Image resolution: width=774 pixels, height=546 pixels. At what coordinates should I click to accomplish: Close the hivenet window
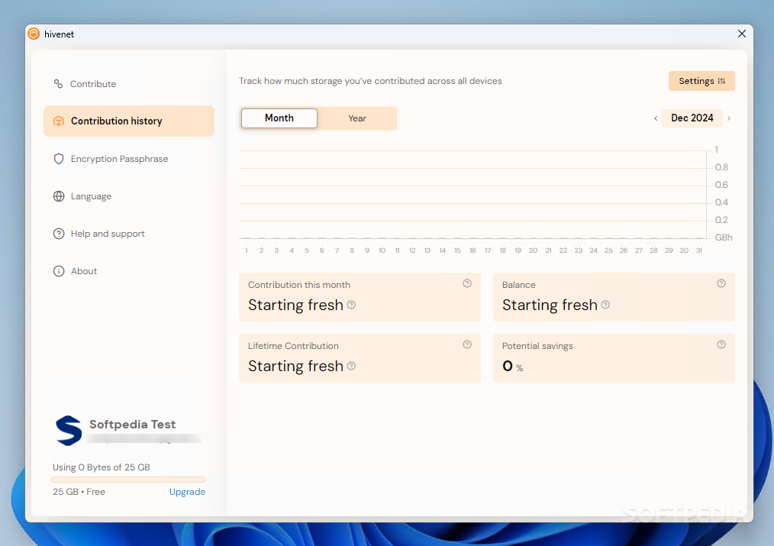pyautogui.click(x=741, y=34)
